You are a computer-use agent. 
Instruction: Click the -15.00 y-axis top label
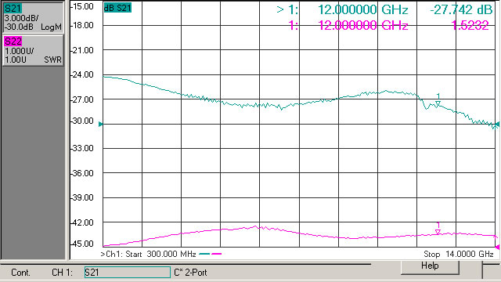point(82,6)
